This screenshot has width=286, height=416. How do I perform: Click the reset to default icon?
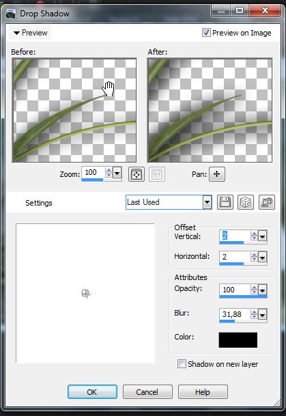tap(267, 202)
